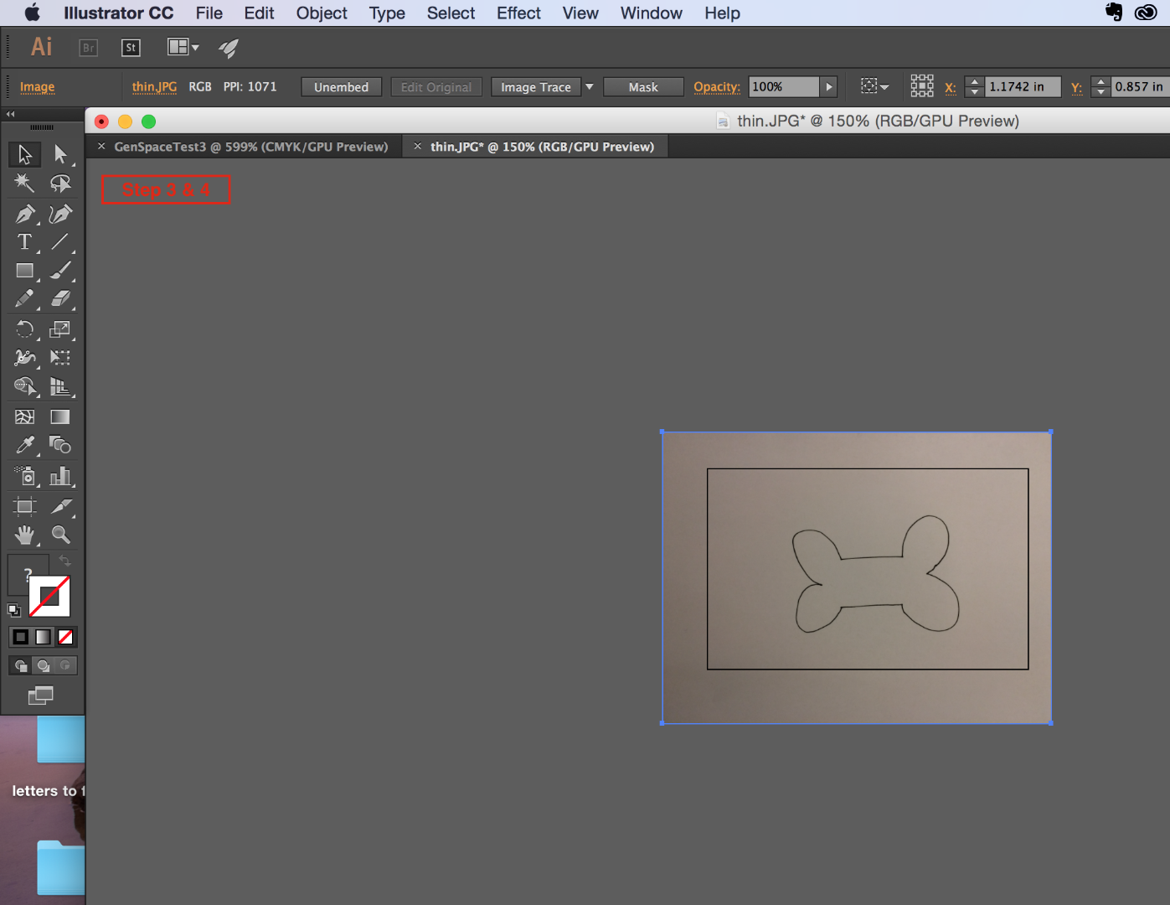The height and width of the screenshot is (905, 1170).
Task: Activate the Type tool
Action: point(24,241)
